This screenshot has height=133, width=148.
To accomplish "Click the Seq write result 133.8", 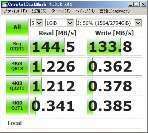I will point(114,47).
